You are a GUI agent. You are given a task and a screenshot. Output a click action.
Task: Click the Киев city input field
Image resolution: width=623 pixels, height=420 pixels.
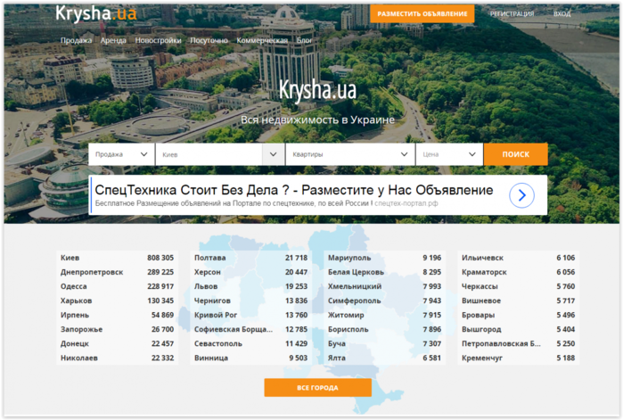point(209,154)
